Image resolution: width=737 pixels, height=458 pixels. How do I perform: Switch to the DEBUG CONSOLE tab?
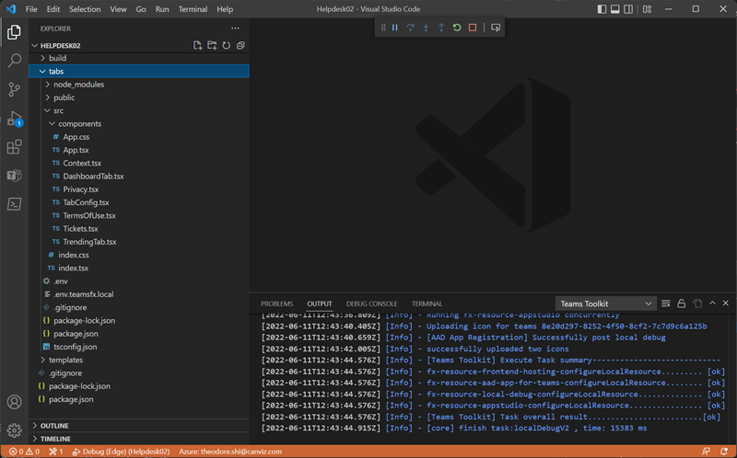372,303
